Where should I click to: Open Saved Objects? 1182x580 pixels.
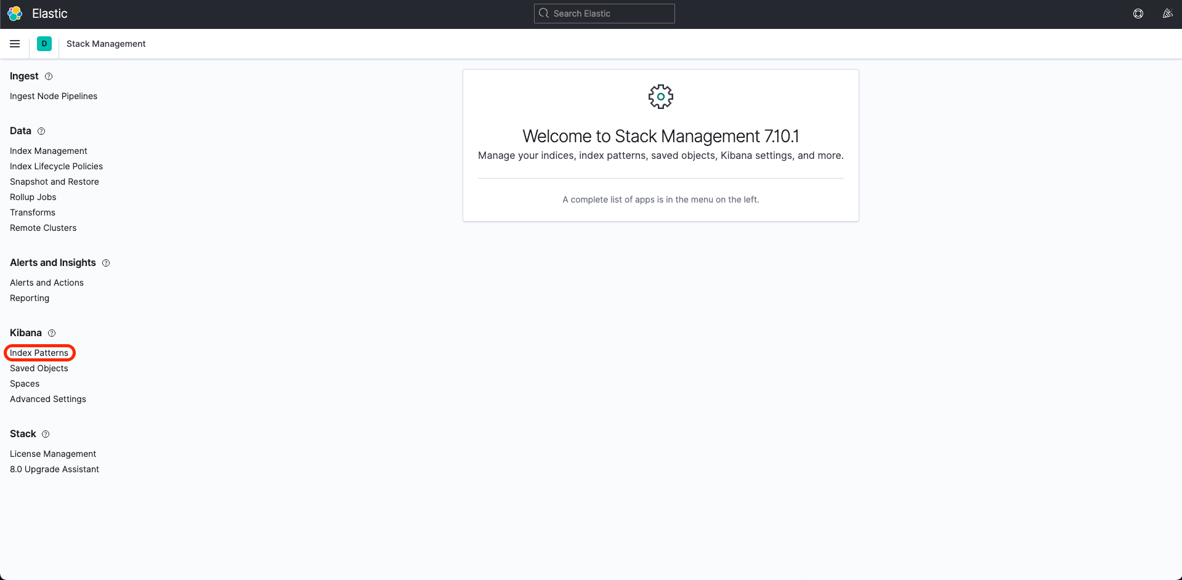coord(39,368)
